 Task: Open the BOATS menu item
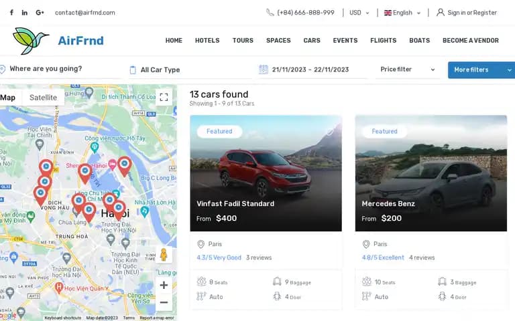(419, 40)
